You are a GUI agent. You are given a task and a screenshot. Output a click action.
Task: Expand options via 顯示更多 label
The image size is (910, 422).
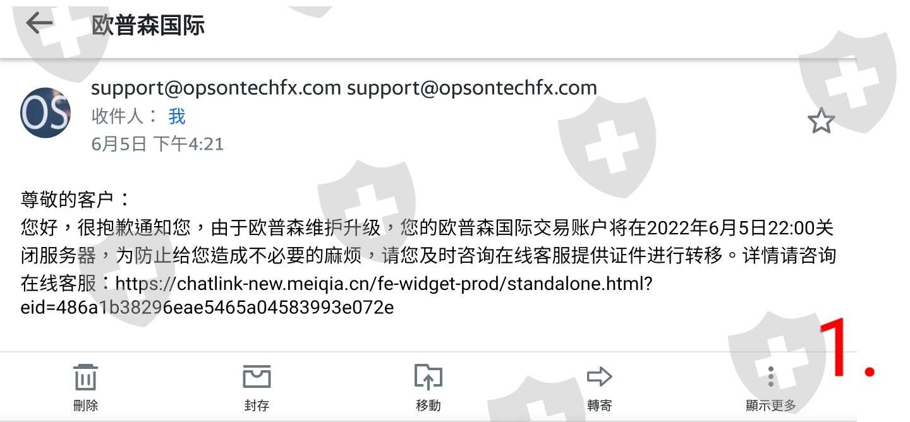770,406
